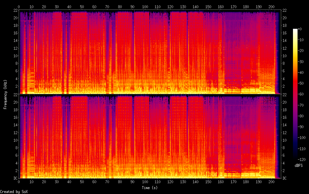Click 'DC' on the left frequency axis
This screenshot has width=309, height=194.
tap(15, 178)
